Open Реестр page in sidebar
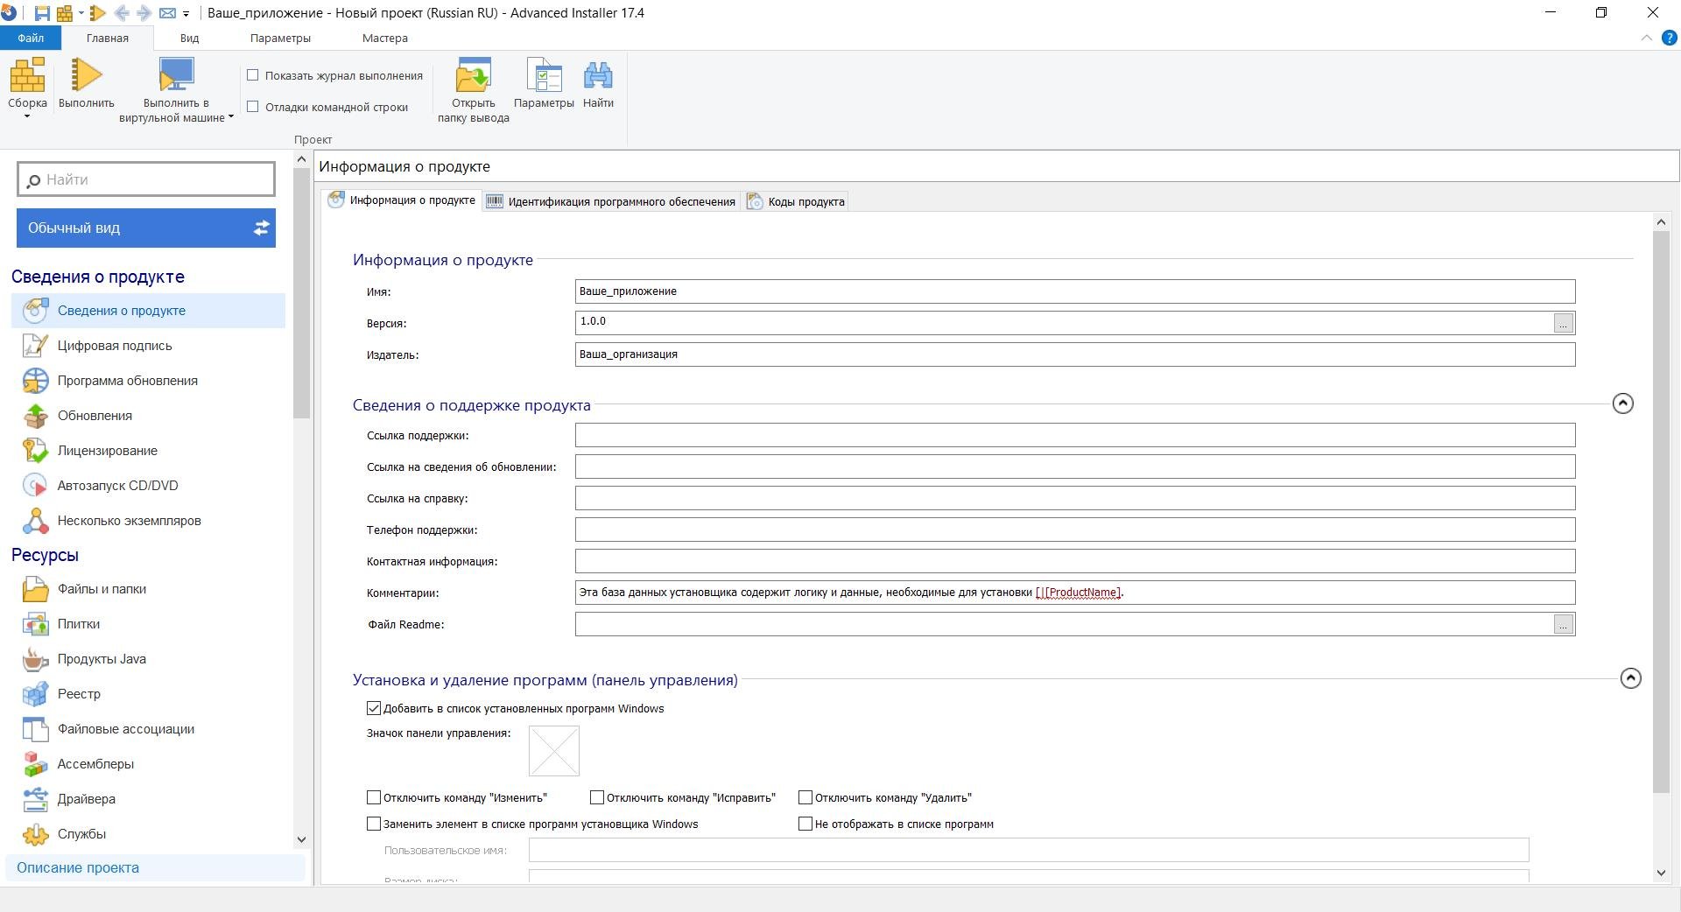 coord(79,694)
